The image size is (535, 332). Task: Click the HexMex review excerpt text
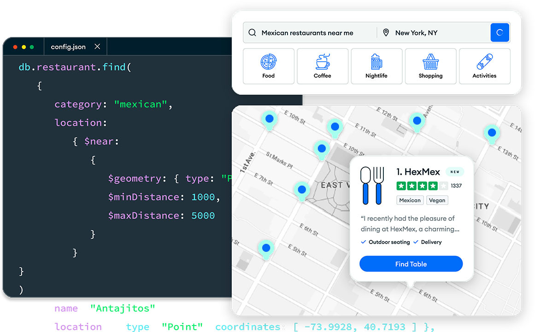410,224
